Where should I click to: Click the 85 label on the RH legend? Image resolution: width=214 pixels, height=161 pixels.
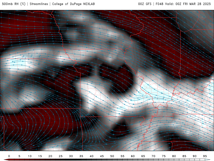[x=184, y=156]
